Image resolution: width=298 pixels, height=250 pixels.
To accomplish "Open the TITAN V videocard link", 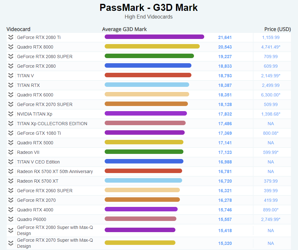I will (26, 76).
